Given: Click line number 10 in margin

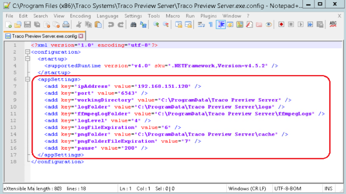Looking at the screenshot, I should click(x=13, y=107).
